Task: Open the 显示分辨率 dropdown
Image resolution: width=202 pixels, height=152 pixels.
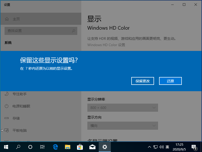Action: click(x=123, y=108)
